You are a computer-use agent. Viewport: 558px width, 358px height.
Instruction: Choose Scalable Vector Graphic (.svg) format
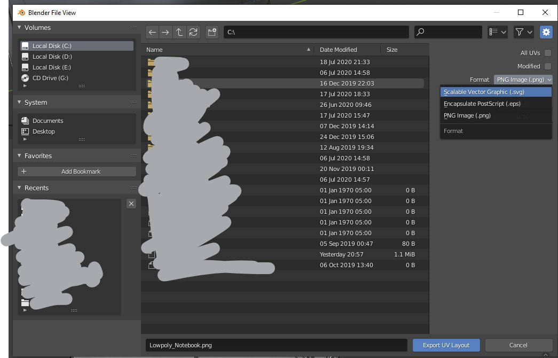coord(496,92)
